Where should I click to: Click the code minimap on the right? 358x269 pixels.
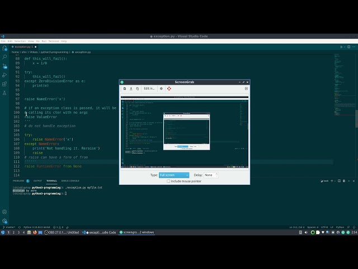point(343,85)
